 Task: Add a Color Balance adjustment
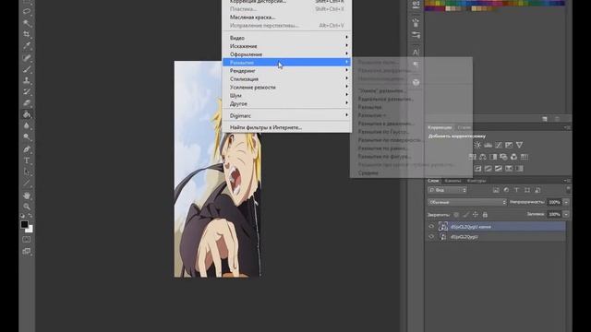coord(483,157)
